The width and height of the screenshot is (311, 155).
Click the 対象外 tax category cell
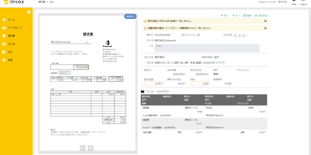coord(251,108)
